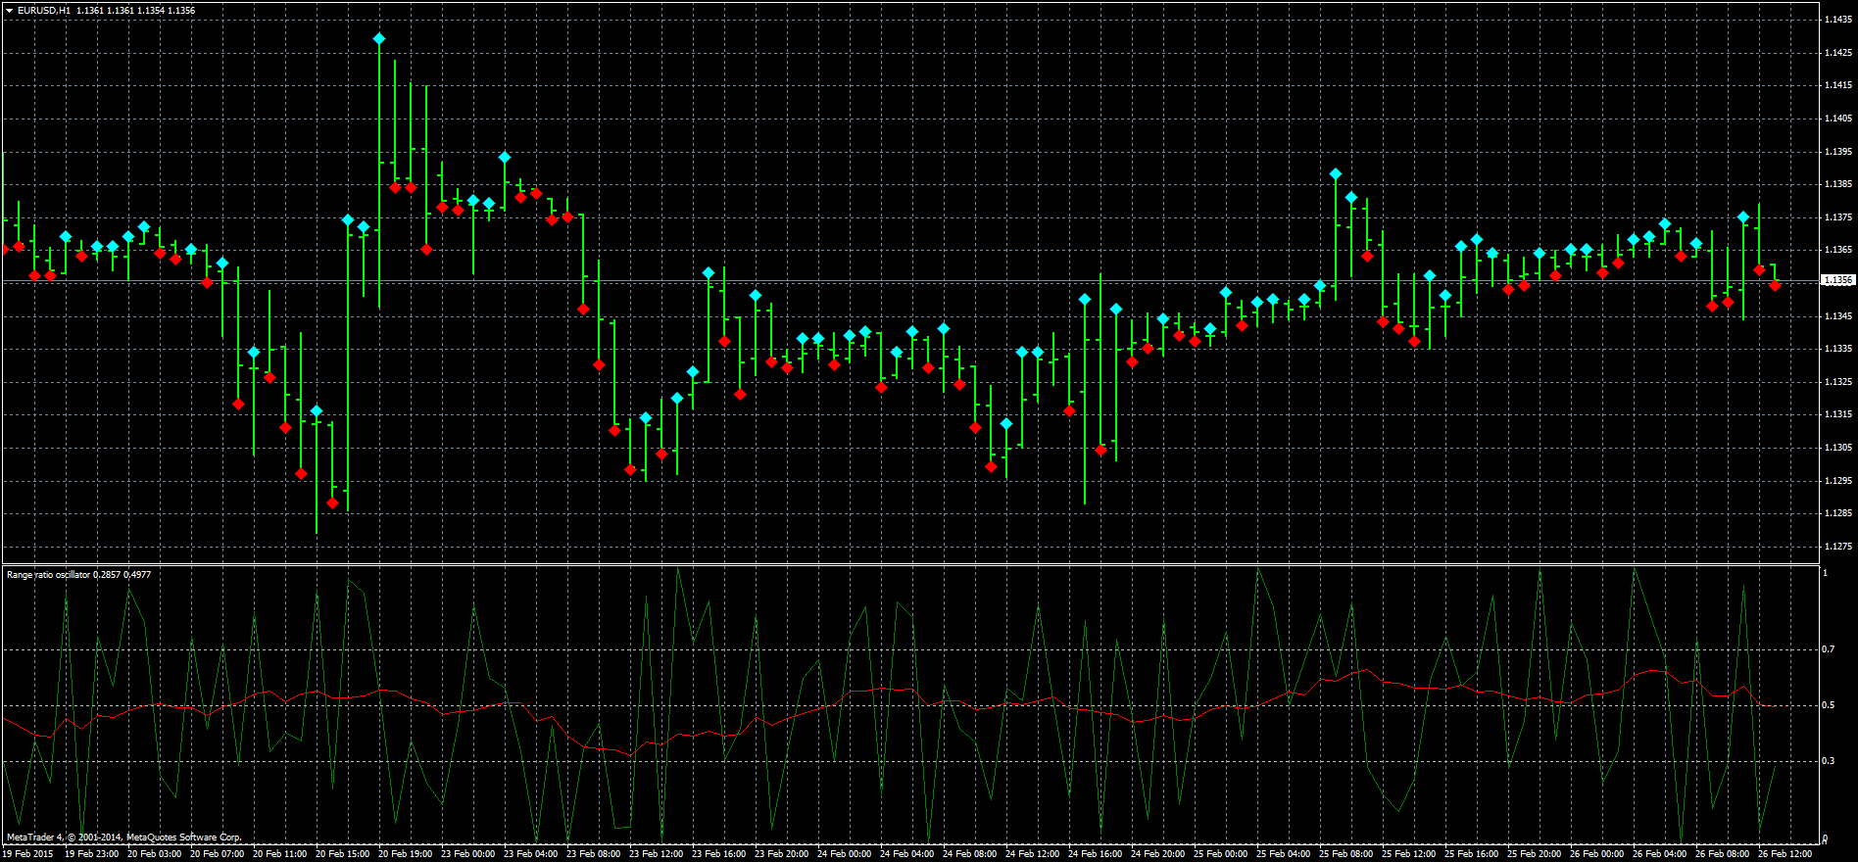Click the oscillator top scale label 1
Image resolution: width=1858 pixels, height=862 pixels.
point(1825,573)
